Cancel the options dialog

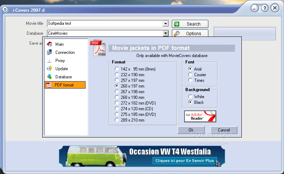(224, 130)
